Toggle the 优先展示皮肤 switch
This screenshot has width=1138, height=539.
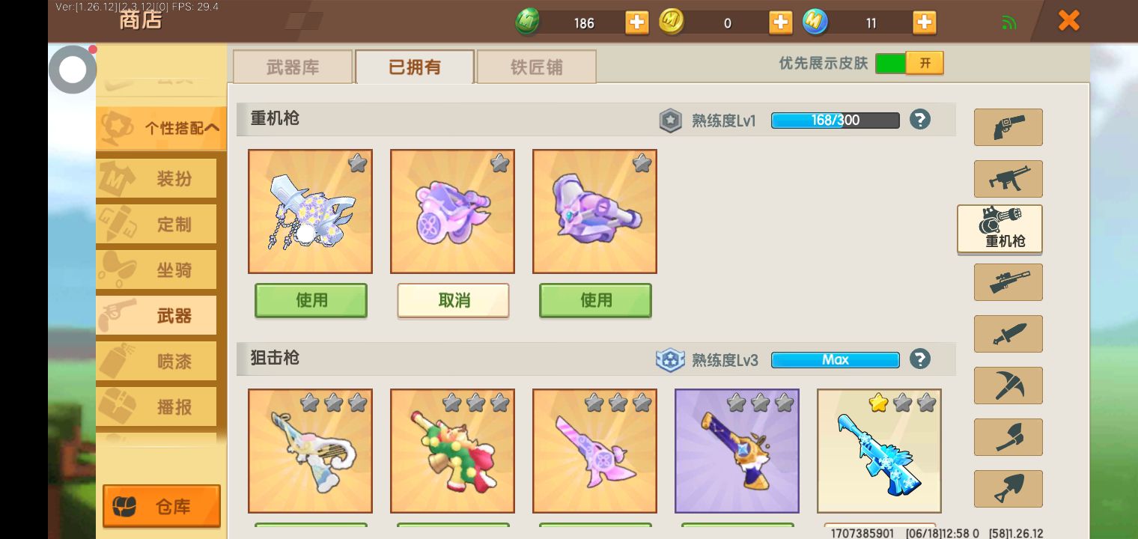(909, 63)
